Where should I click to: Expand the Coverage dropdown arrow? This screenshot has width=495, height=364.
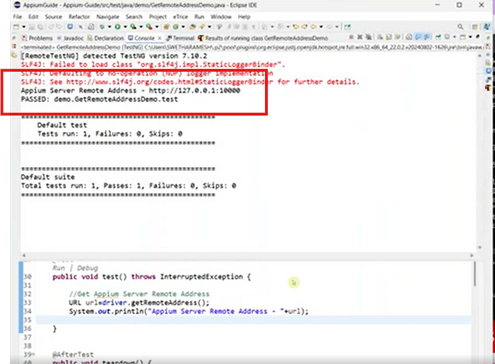[141, 27]
